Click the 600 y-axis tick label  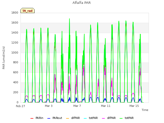point(16,72)
